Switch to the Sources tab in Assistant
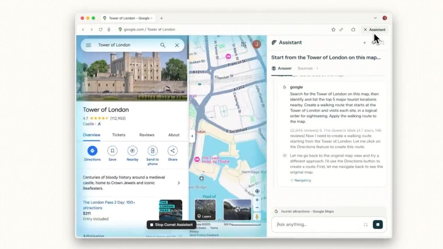Viewport: 443px width, 249px height. pos(308,68)
